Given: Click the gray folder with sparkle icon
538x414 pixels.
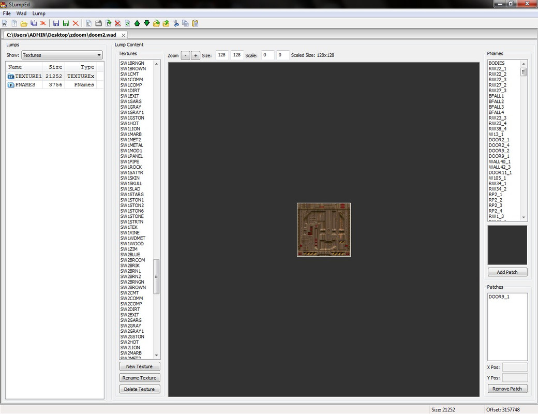Looking at the screenshot, I should point(98,23).
